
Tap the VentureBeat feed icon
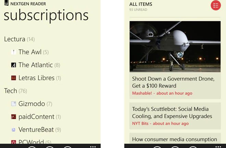click(x=14, y=130)
